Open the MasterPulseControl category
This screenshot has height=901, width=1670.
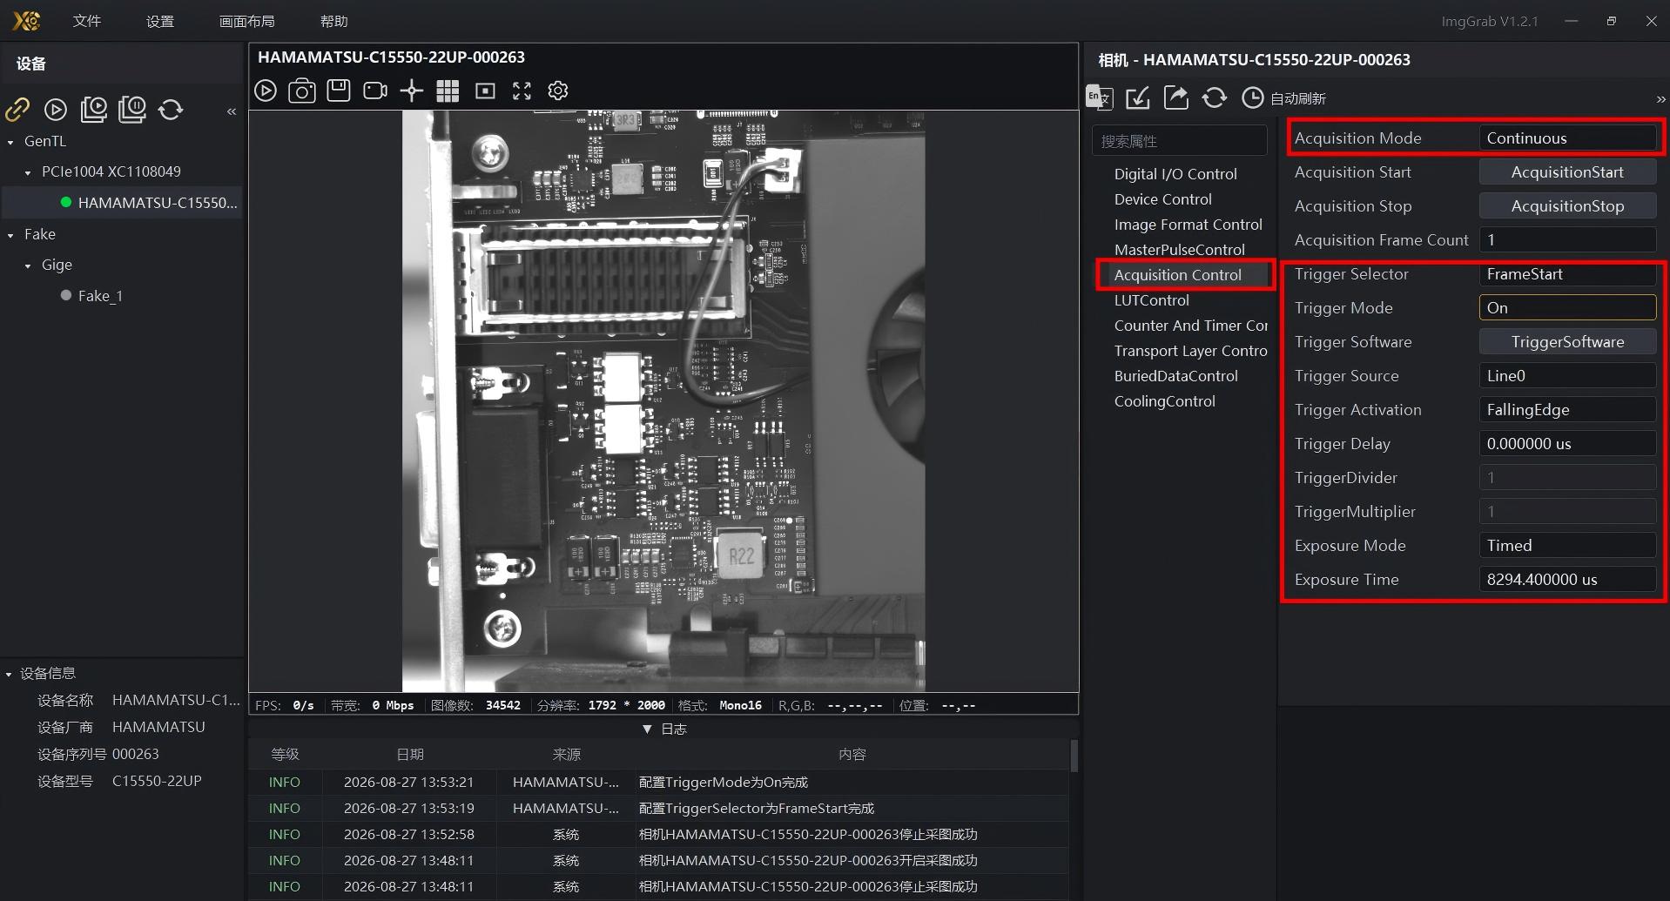click(x=1179, y=250)
